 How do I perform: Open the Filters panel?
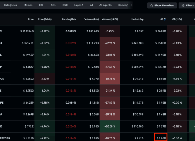click(x=187, y=5)
